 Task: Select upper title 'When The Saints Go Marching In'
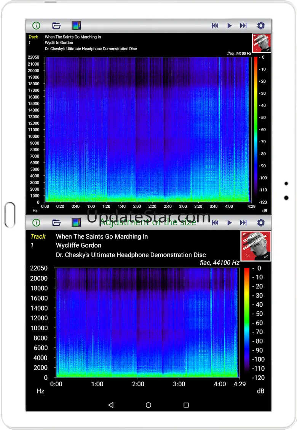[73, 37]
